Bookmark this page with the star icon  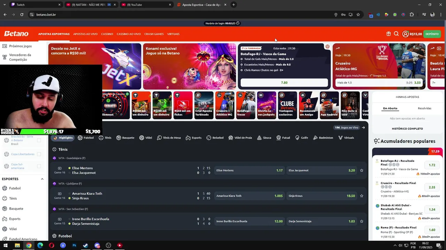click(358, 15)
